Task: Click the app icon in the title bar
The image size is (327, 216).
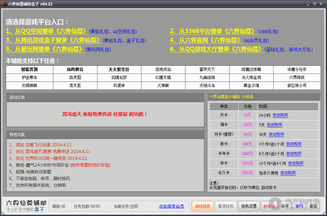Action: tap(4, 4)
